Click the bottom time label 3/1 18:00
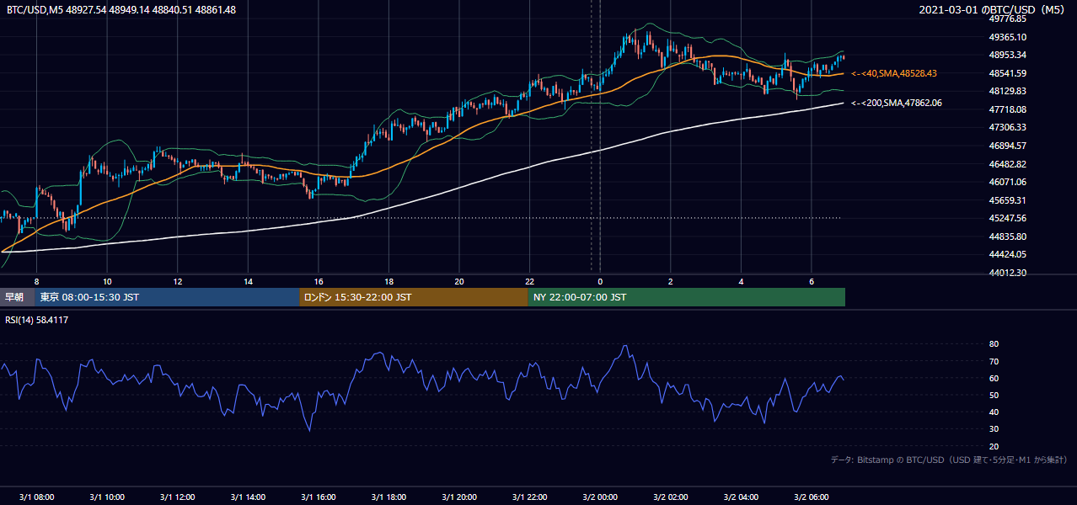The image size is (1077, 505). pos(388,497)
